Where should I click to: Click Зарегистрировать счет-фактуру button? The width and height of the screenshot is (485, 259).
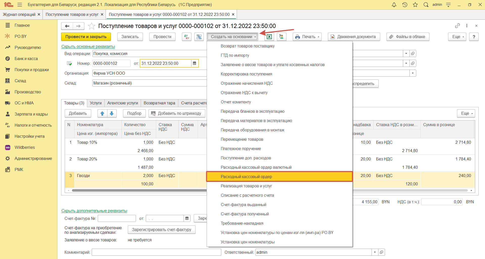162,229
